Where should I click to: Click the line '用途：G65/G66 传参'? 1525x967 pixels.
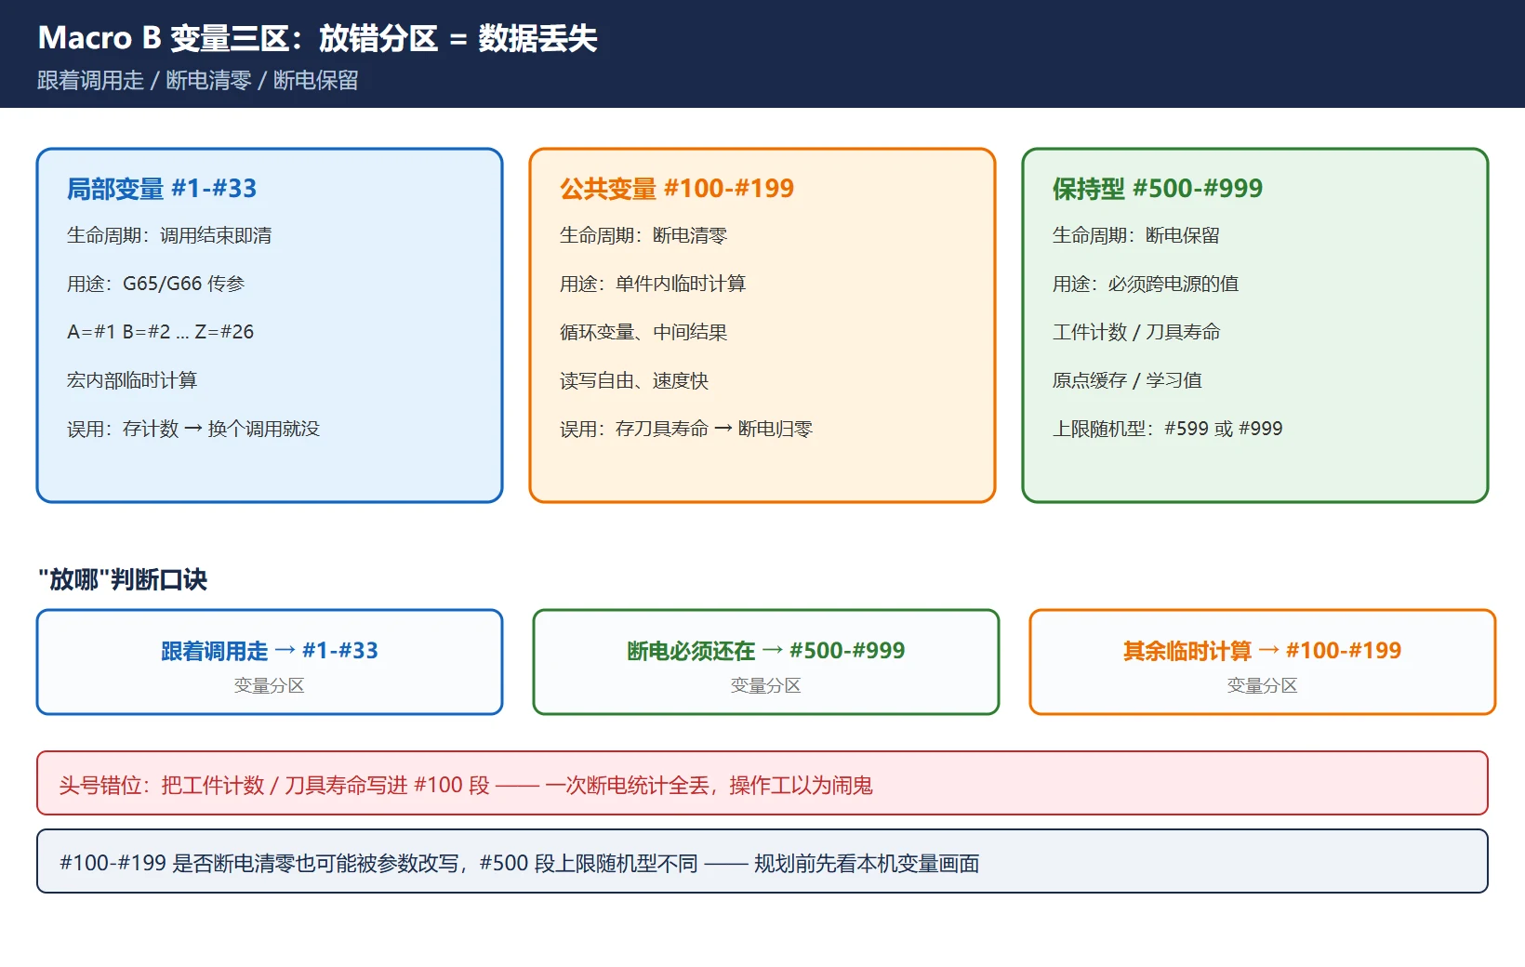click(x=155, y=284)
